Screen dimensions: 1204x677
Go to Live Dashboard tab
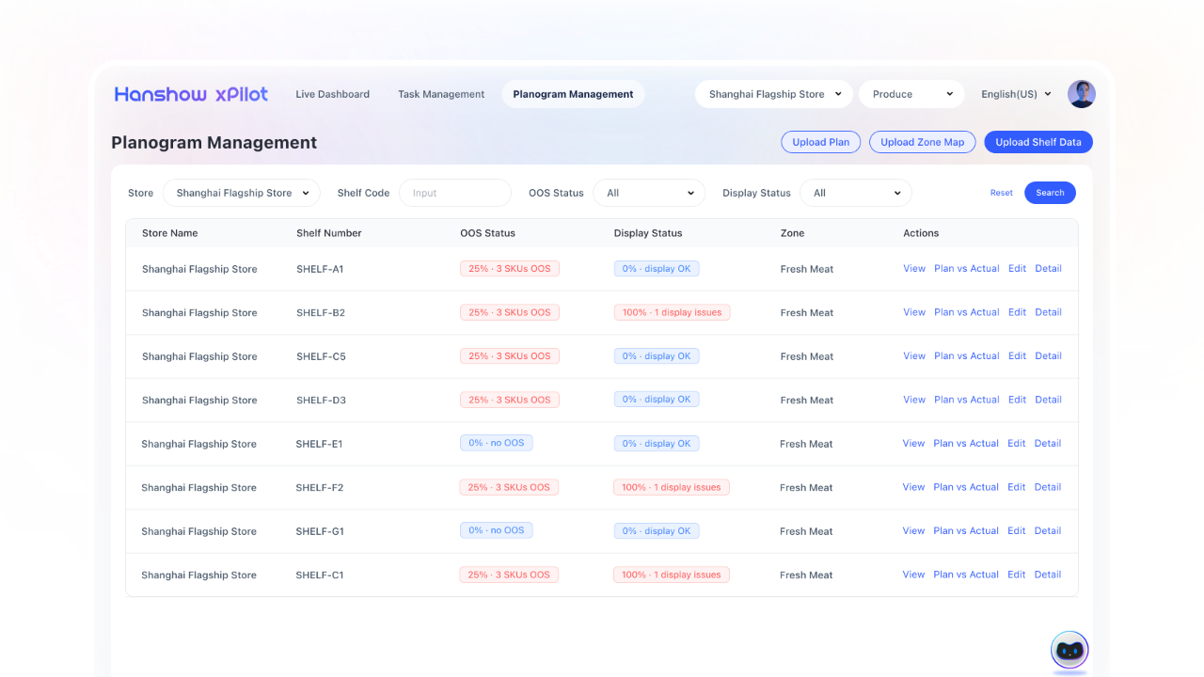pos(332,94)
